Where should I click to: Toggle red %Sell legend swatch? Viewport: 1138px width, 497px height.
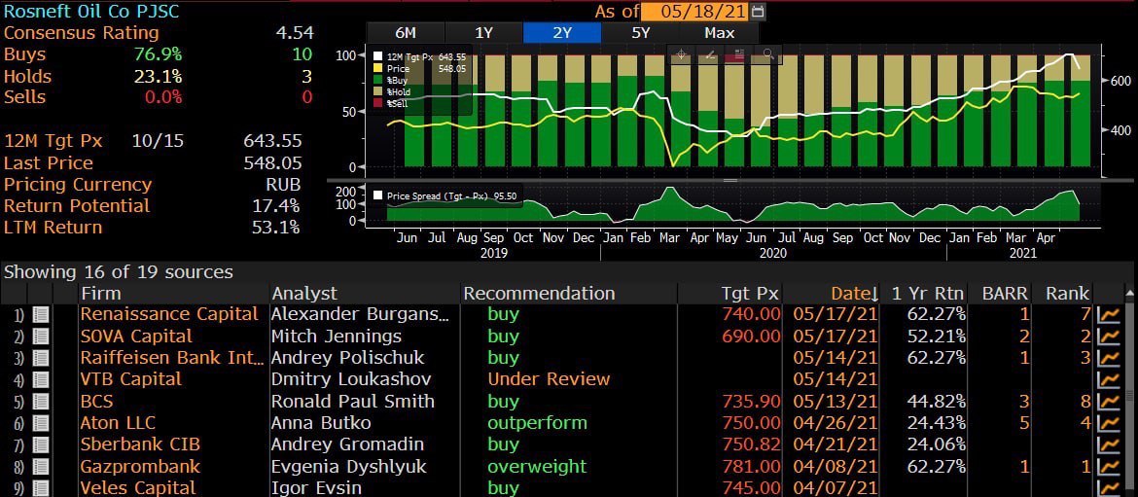click(x=377, y=103)
